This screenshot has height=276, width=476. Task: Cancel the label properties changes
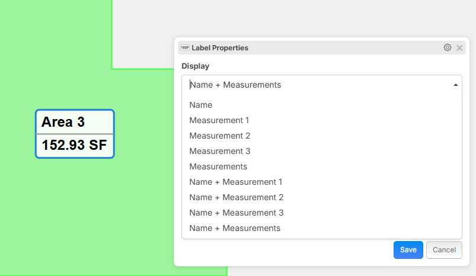pos(444,250)
